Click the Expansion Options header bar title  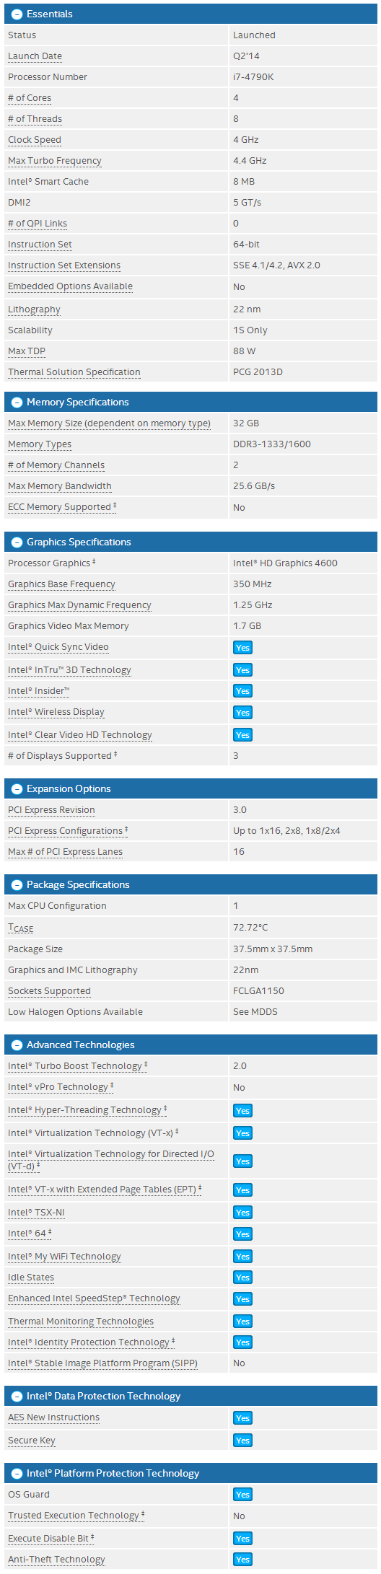pyautogui.click(x=69, y=789)
